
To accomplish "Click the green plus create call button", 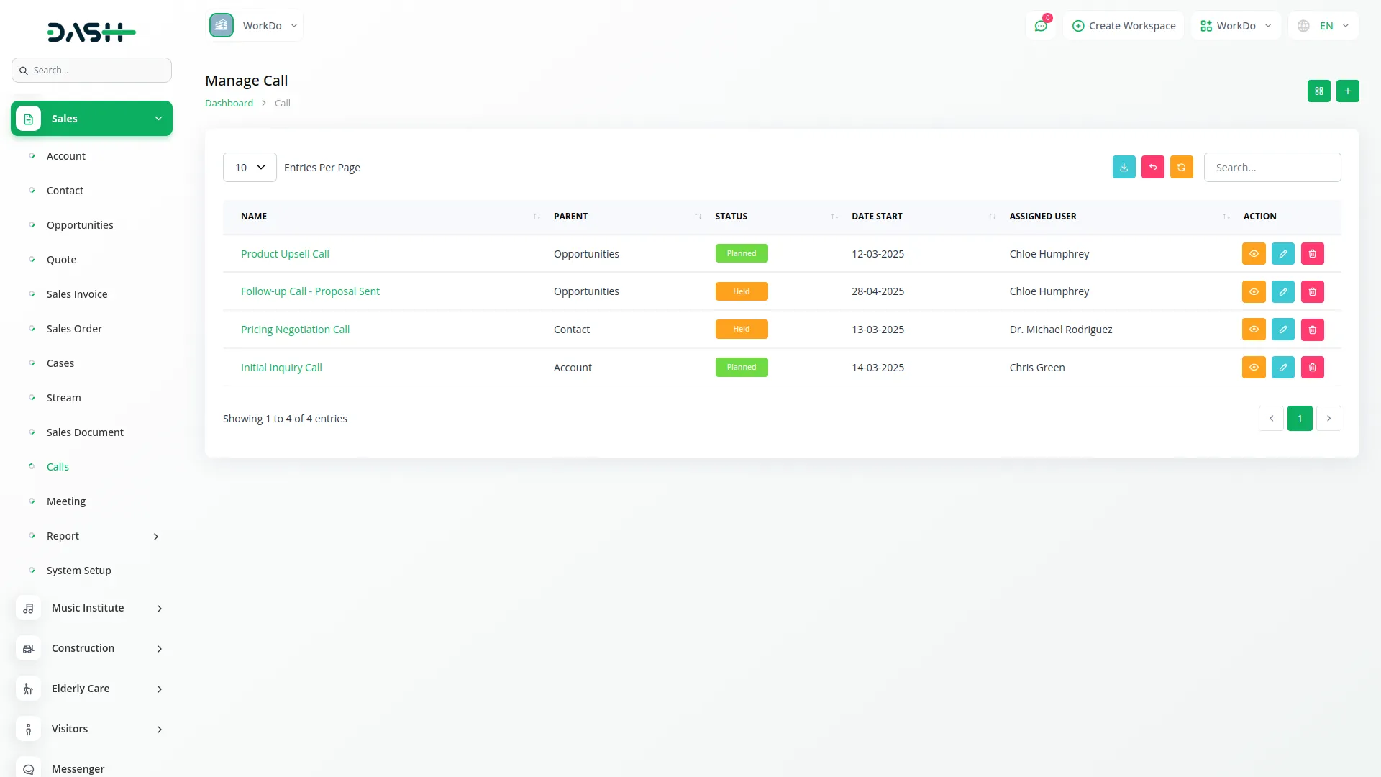I will click(1347, 91).
